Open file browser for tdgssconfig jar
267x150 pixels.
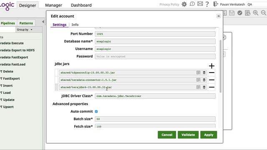(x=204, y=72)
